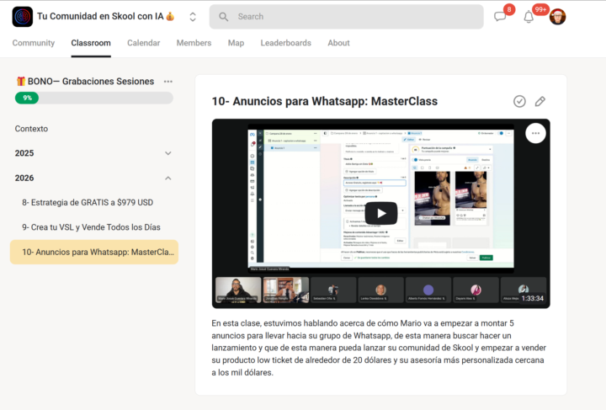This screenshot has width=606, height=410.
Task: Open the Contexto lesson
Action: [31, 129]
